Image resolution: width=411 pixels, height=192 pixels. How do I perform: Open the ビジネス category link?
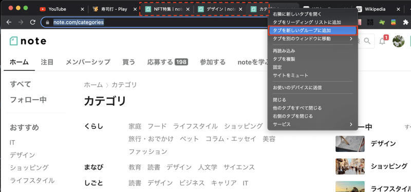(x=192, y=183)
